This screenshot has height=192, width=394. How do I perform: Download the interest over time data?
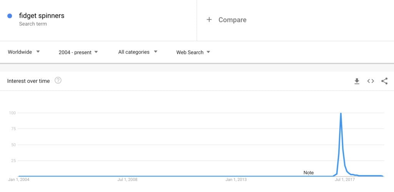357,81
